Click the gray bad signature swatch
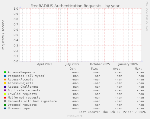Image resolution: width=150 pixels, height=119 pixels. 5,101
